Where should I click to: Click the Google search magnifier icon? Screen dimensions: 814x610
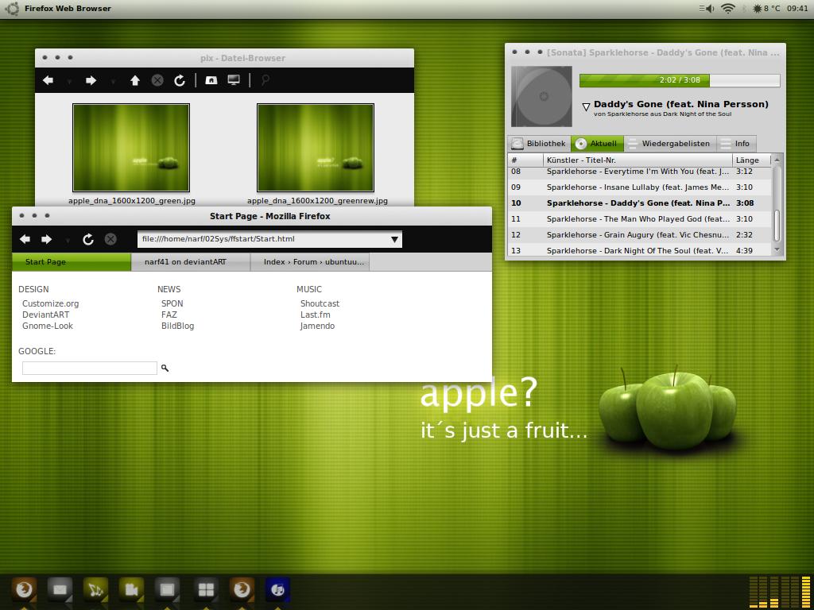pos(165,368)
